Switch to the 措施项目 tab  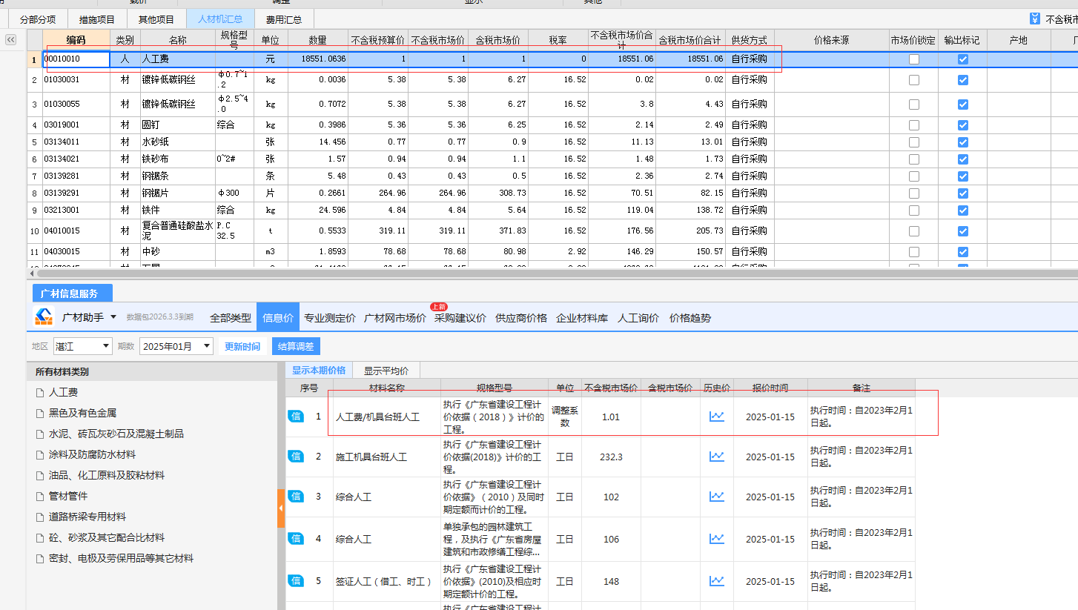96,19
